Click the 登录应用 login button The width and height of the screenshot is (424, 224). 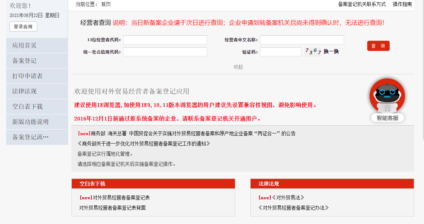23,26
